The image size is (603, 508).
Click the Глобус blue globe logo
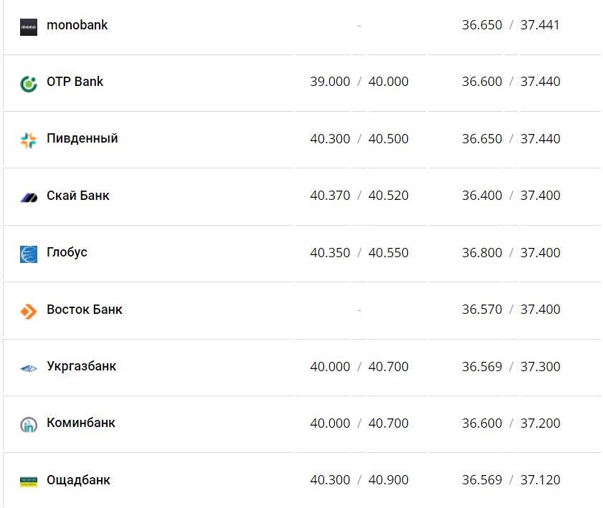tap(29, 254)
